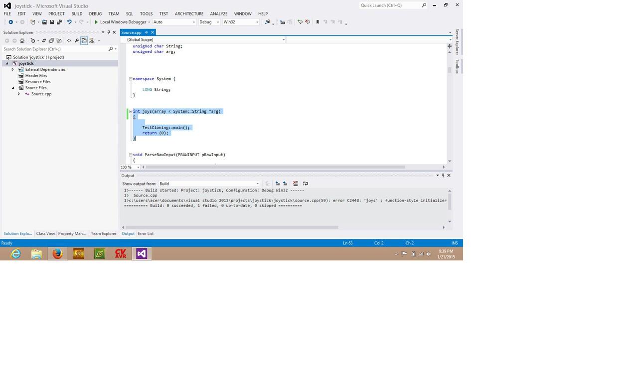Open the debug type Auto dropdown

click(x=174, y=22)
